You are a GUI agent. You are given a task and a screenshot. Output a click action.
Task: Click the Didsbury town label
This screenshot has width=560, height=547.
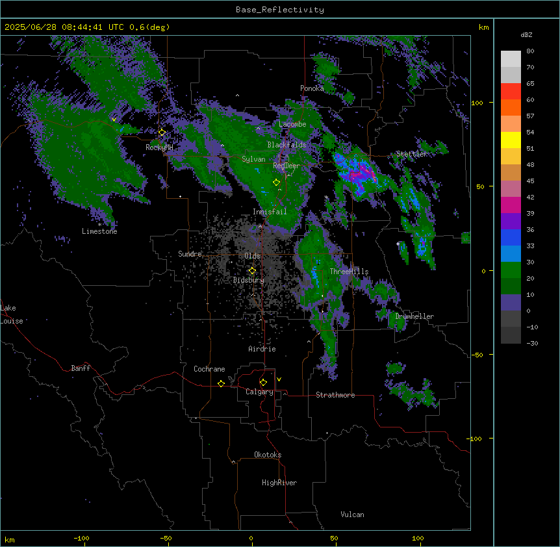pyautogui.click(x=249, y=280)
